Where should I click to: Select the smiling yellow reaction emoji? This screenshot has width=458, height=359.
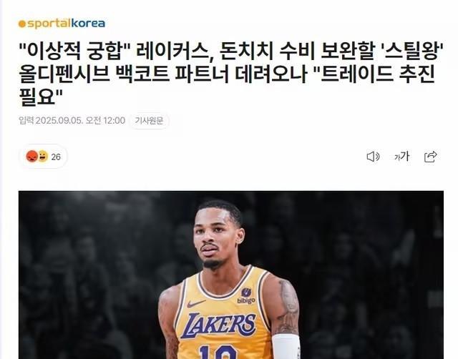coord(43,156)
